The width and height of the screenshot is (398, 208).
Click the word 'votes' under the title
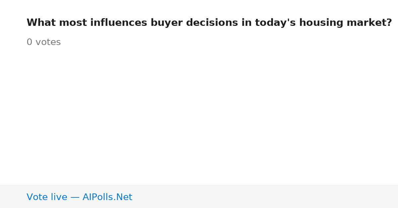[x=48, y=42]
